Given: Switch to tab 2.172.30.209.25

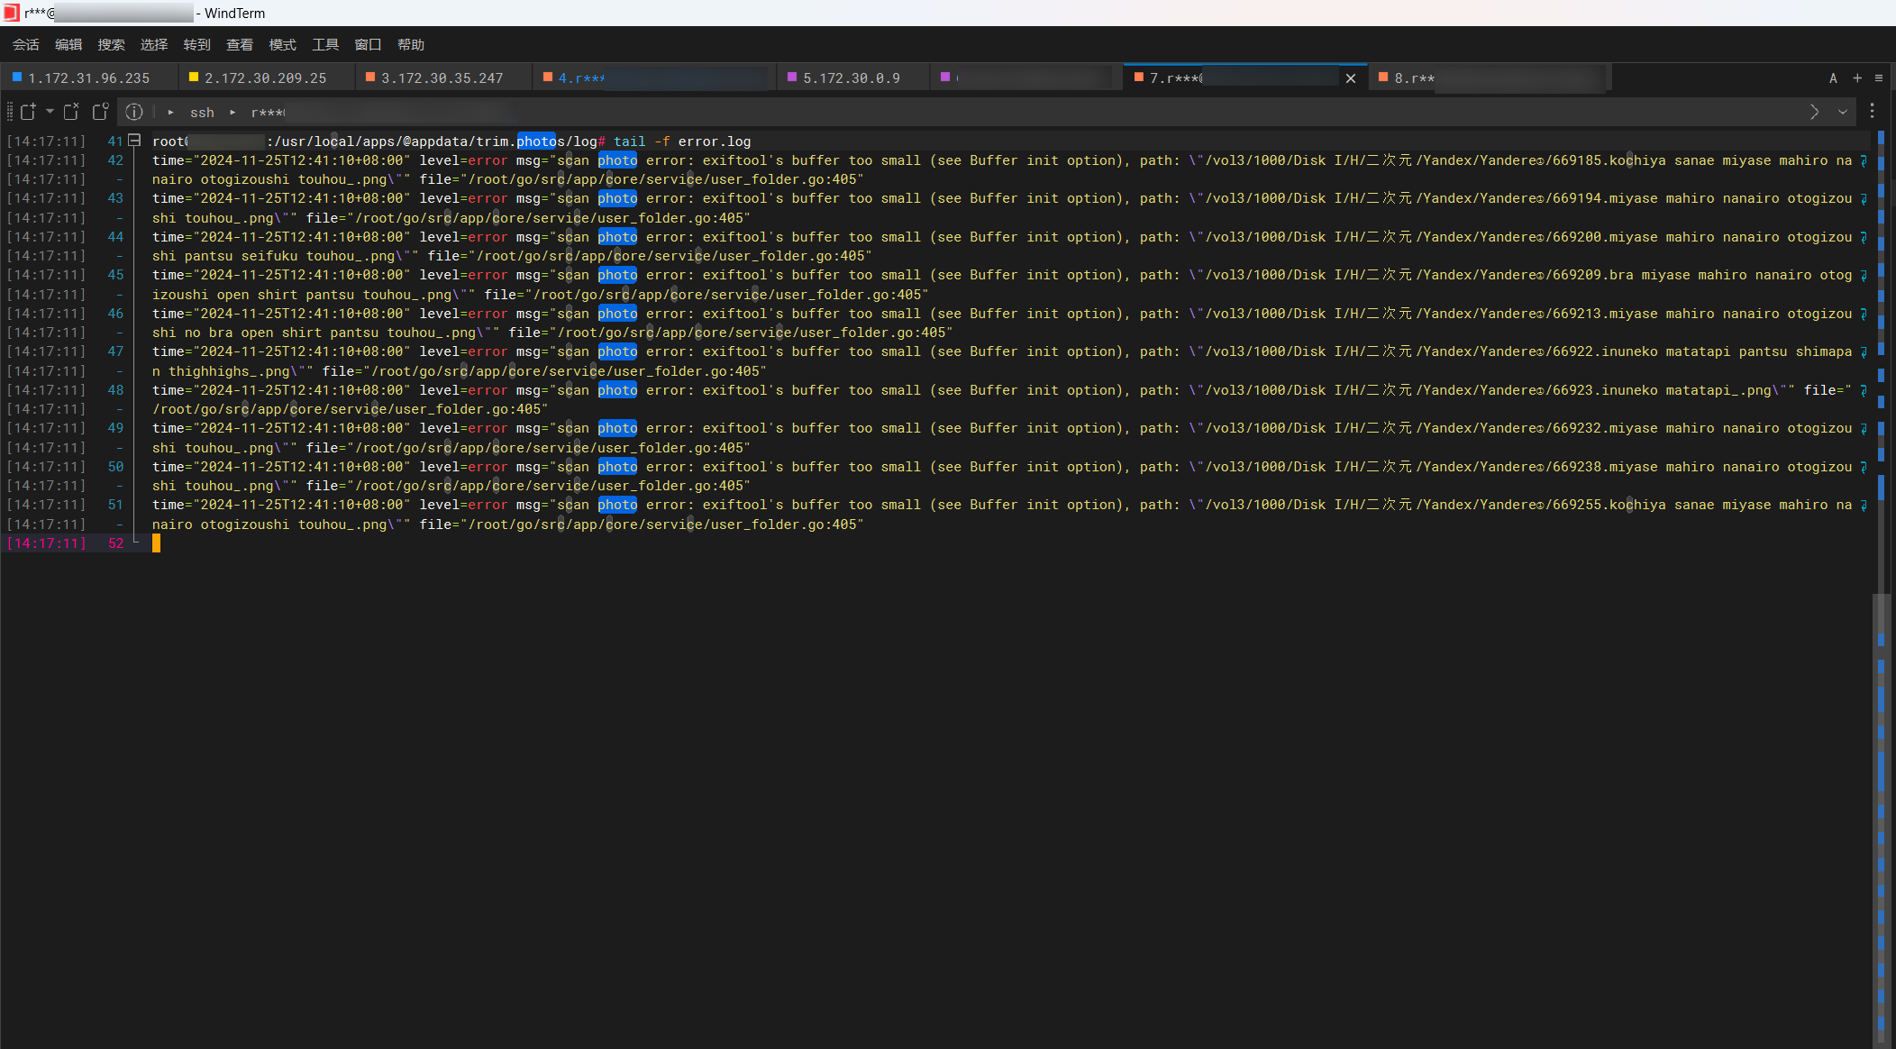Looking at the screenshot, I should [x=265, y=78].
